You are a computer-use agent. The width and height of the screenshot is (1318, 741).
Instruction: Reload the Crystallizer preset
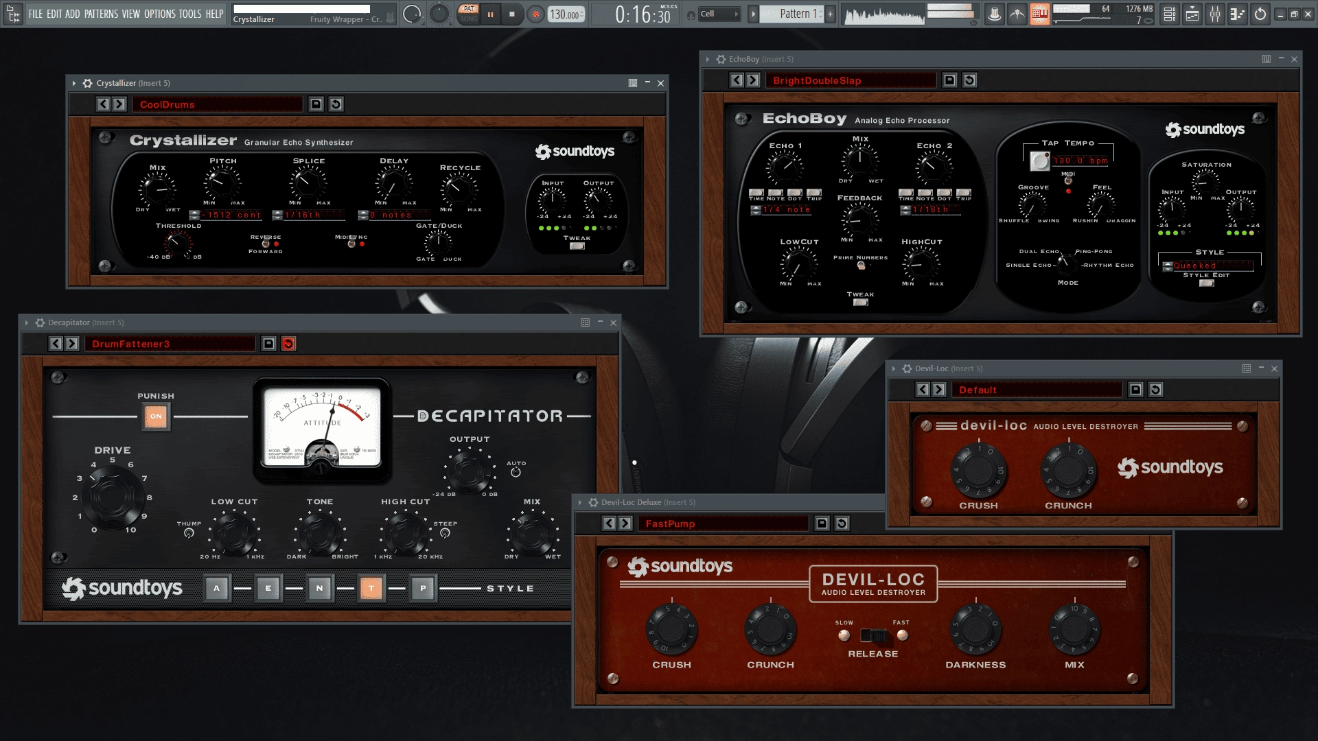[x=336, y=104]
